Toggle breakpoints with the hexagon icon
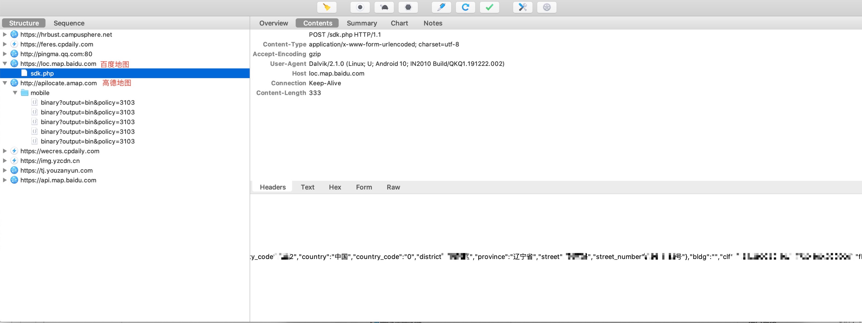Viewport: 862px width, 323px height. coord(408,7)
